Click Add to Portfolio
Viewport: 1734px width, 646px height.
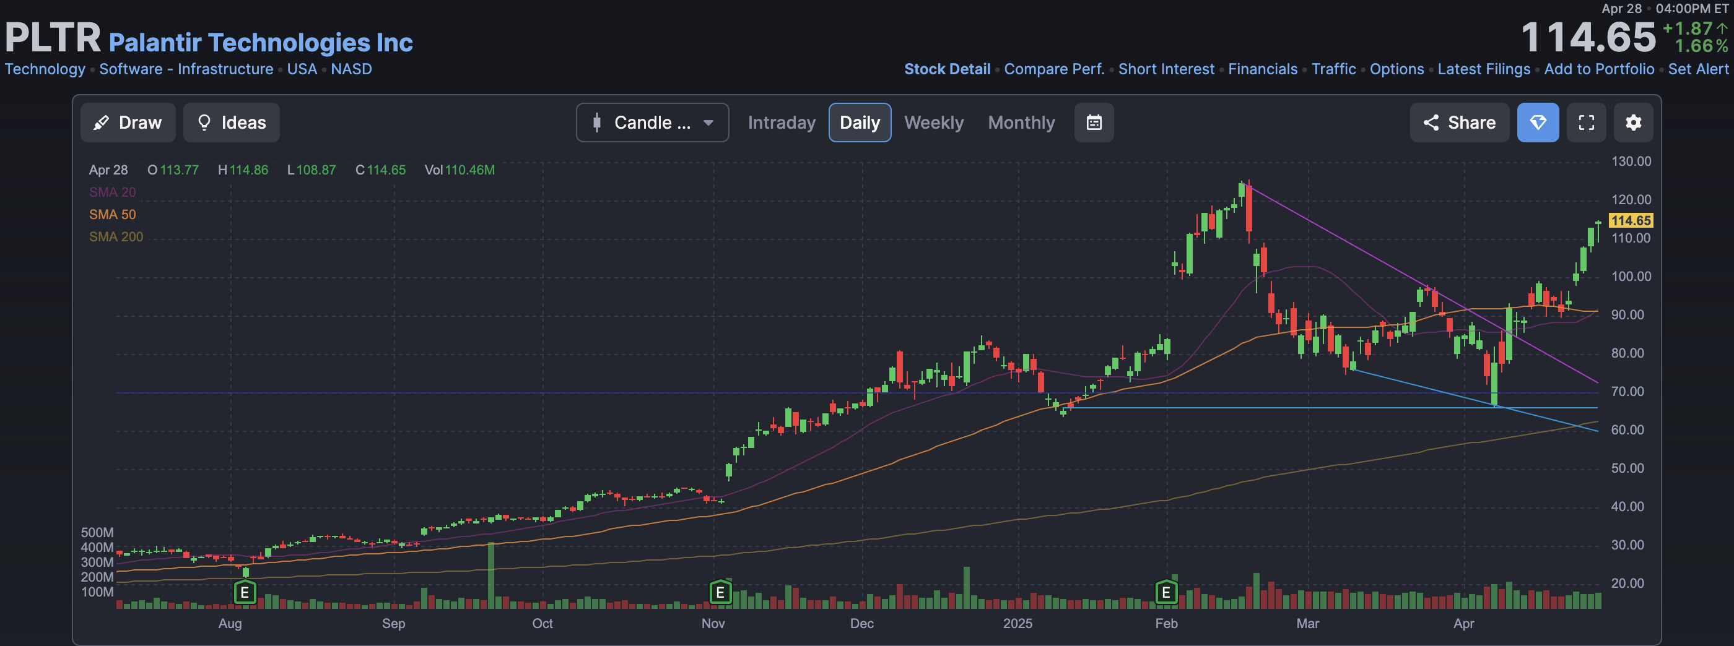(x=1599, y=69)
